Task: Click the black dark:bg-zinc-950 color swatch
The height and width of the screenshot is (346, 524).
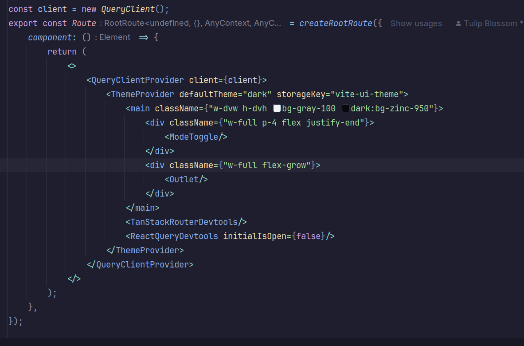Action: [x=346, y=108]
